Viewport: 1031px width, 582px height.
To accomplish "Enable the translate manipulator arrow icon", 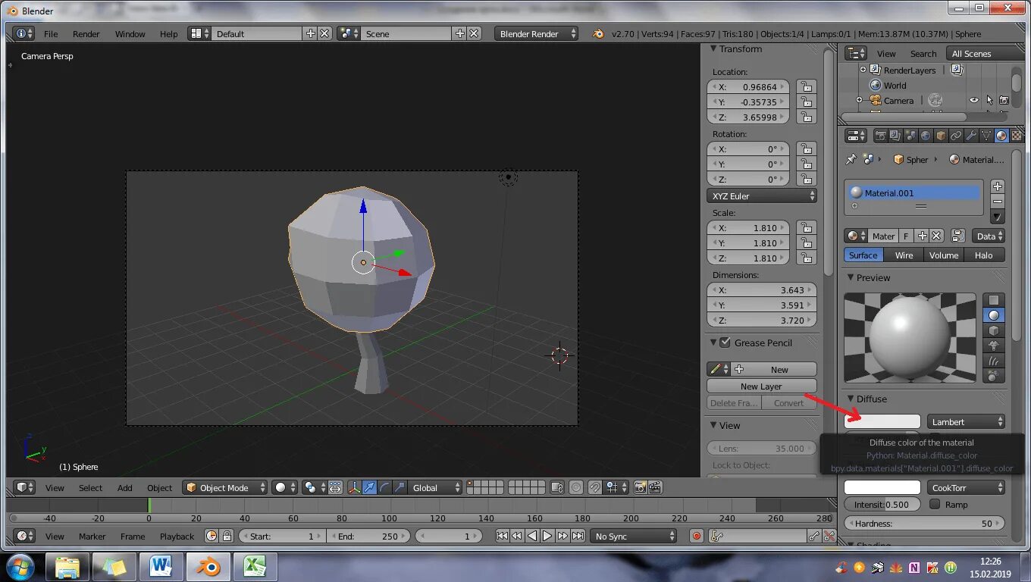I will [x=369, y=488].
